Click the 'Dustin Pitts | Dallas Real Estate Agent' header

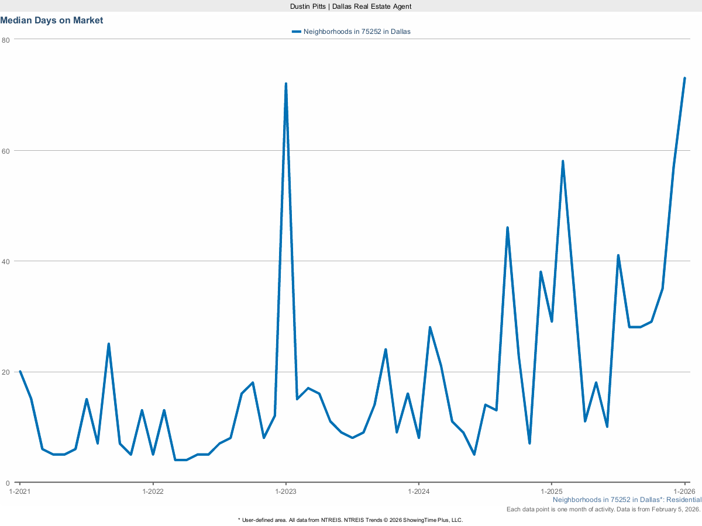(x=351, y=6)
